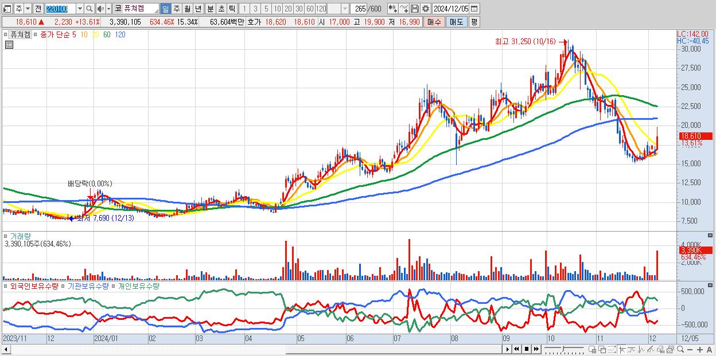Click the 'A' text size icon
The image size is (716, 356).
click(709, 350)
